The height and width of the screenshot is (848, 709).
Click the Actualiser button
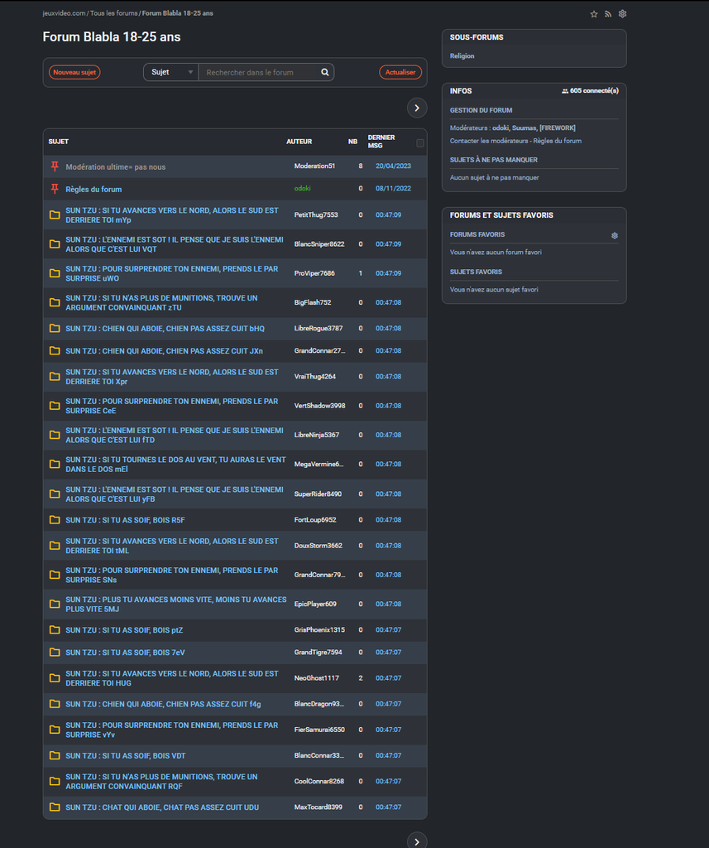point(400,72)
